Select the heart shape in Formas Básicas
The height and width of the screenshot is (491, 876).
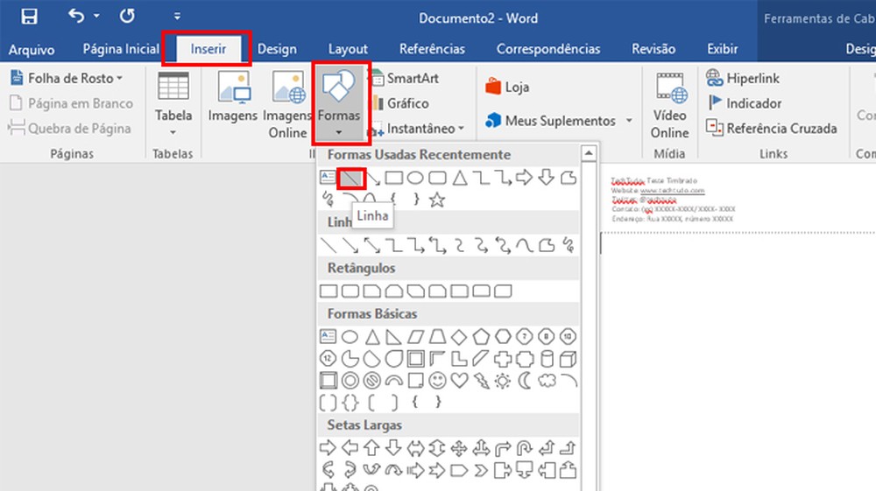(459, 381)
